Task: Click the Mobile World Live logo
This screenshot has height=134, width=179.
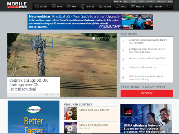Action: (x=17, y=5)
